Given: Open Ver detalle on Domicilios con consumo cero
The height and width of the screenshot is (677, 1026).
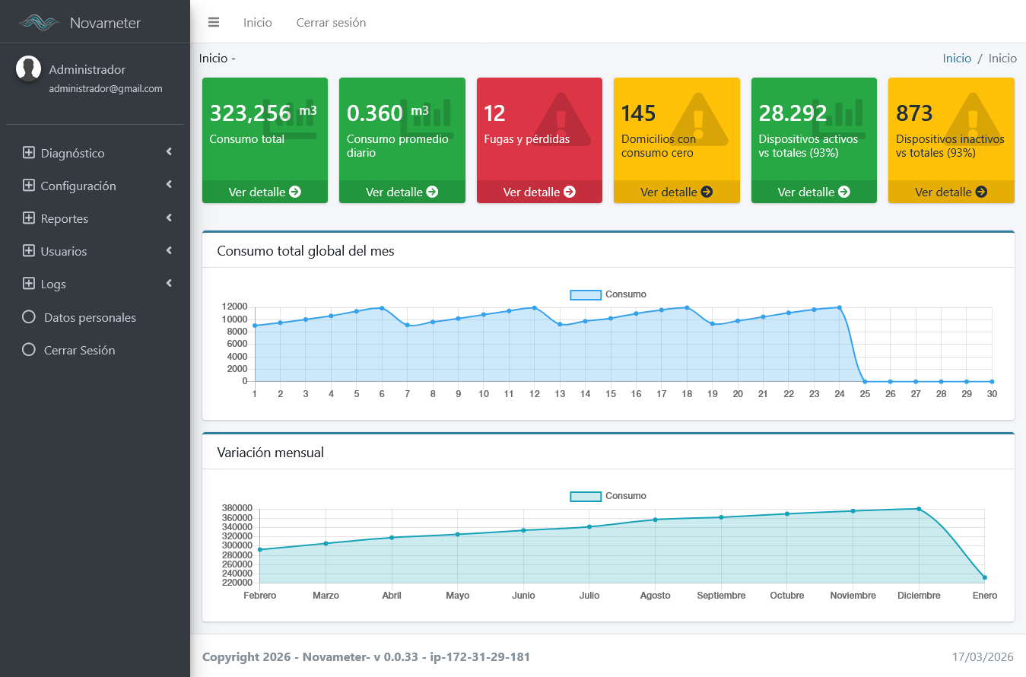Looking at the screenshot, I should pyautogui.click(x=676, y=192).
